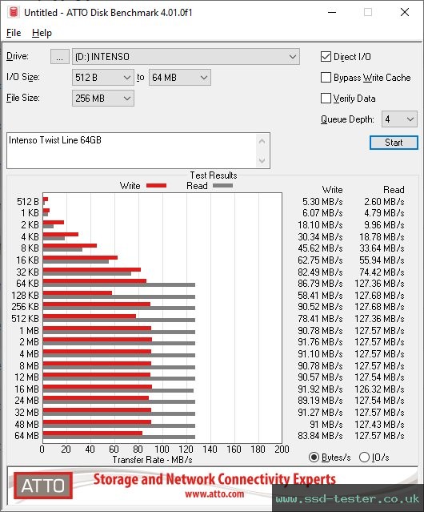Screen dimensions: 424x512
Task: Click the red Write legend swatch
Action: pyautogui.click(x=157, y=185)
